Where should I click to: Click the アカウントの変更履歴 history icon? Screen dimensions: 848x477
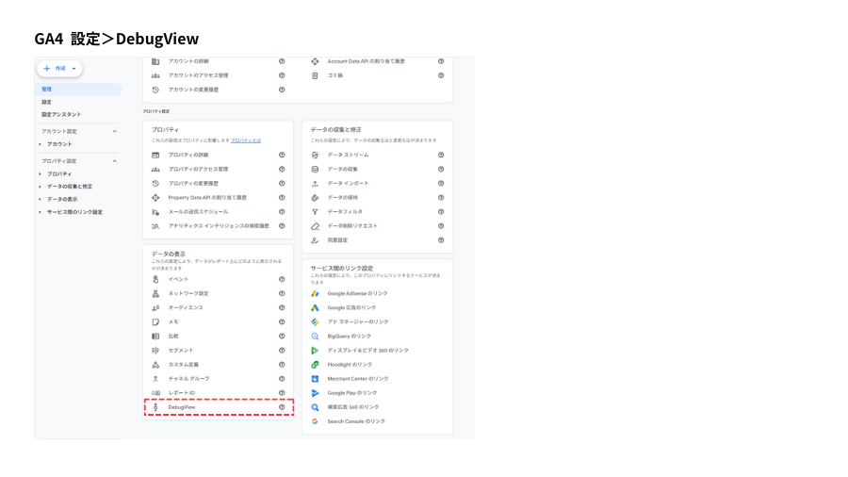155,90
